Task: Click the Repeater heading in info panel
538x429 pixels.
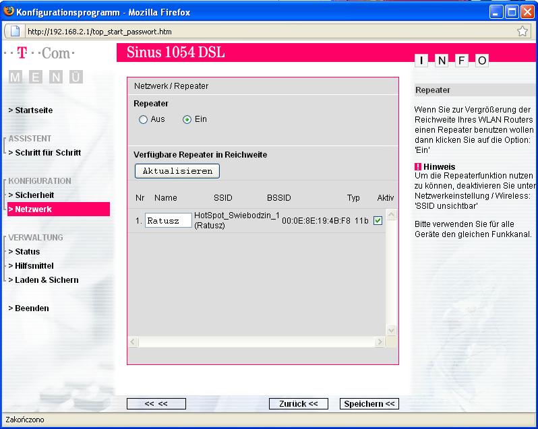Action: click(433, 90)
